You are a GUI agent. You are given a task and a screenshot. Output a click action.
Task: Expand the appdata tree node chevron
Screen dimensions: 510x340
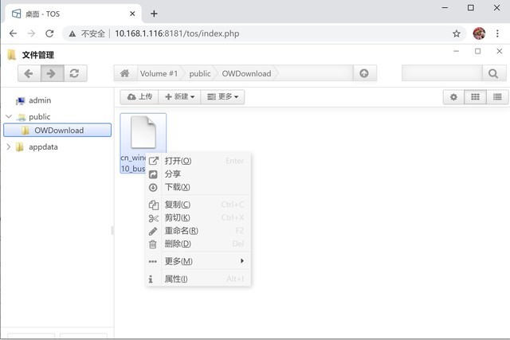point(9,147)
